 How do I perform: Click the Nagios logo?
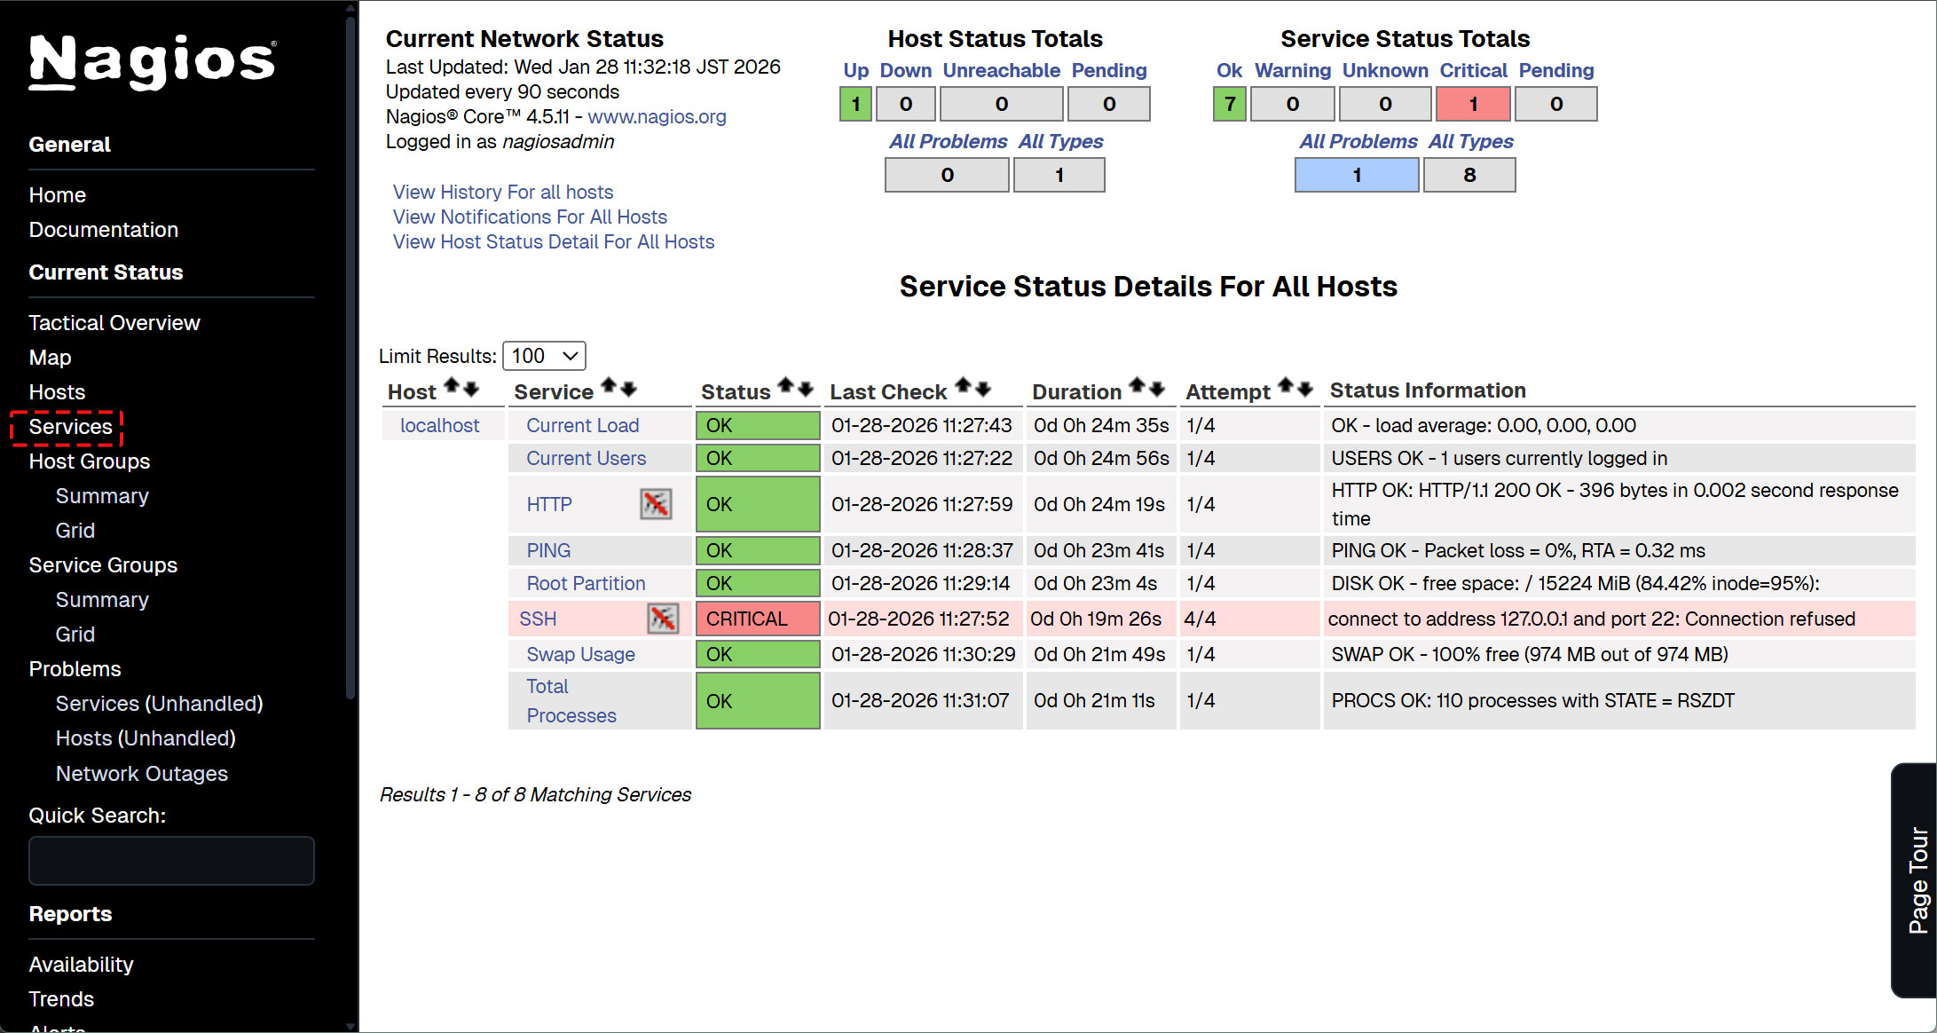153,61
